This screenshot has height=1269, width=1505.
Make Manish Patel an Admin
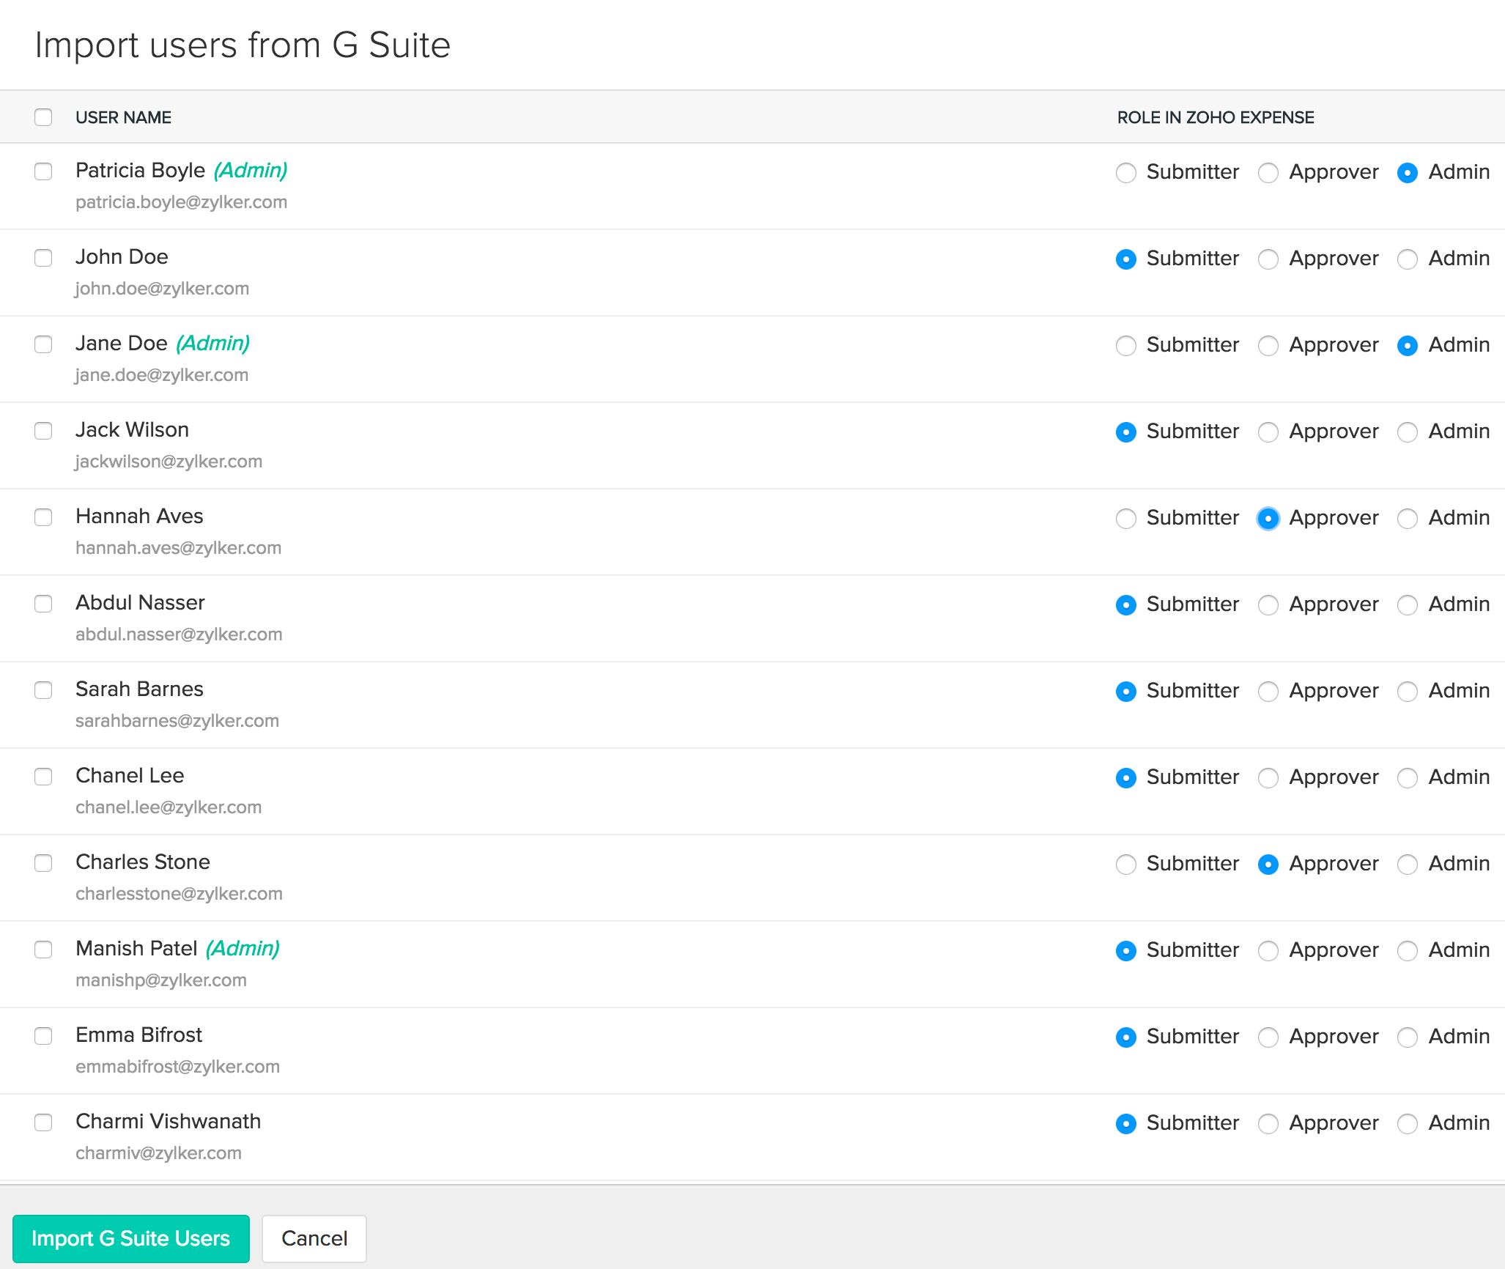point(1408,951)
